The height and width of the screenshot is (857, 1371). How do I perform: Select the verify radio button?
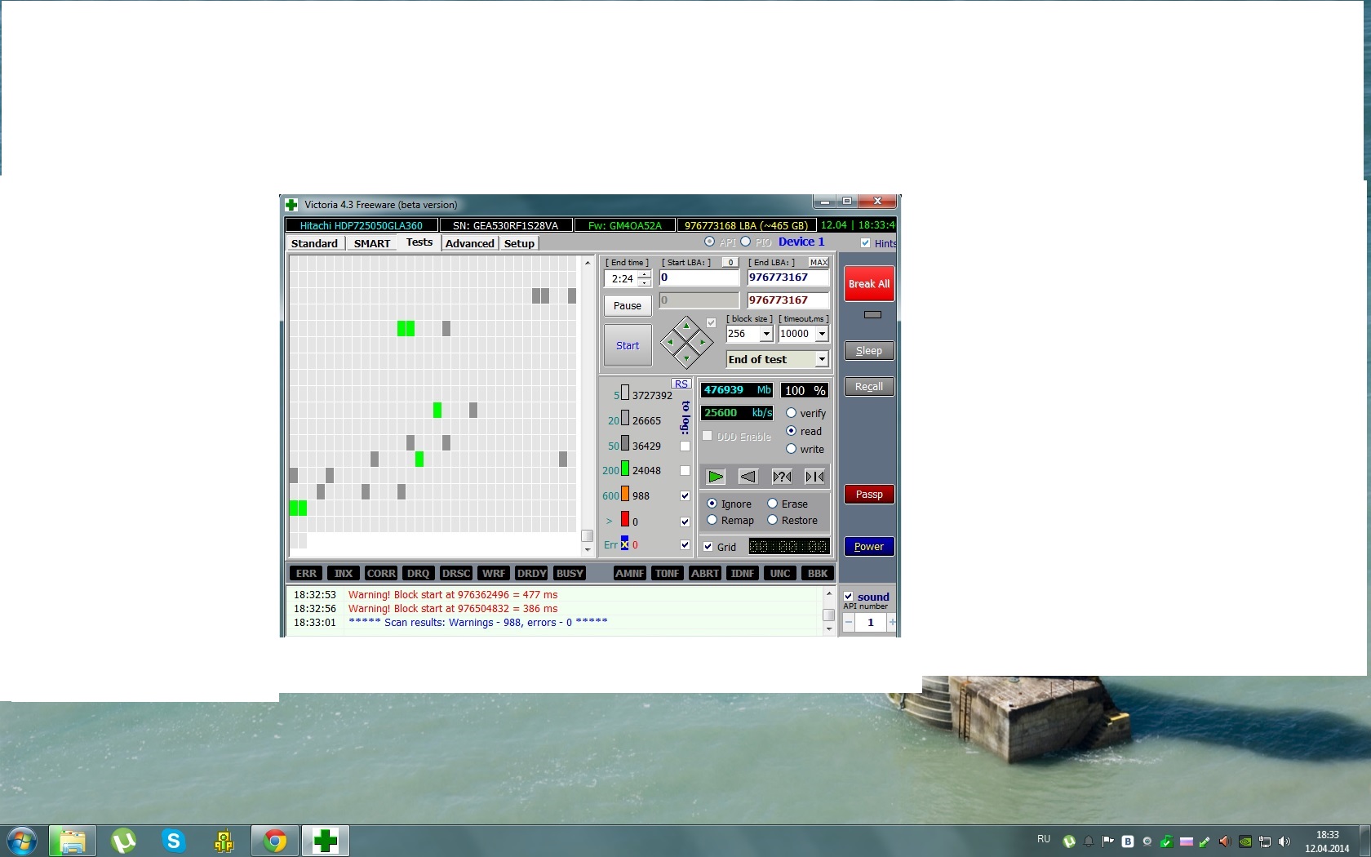(791, 413)
